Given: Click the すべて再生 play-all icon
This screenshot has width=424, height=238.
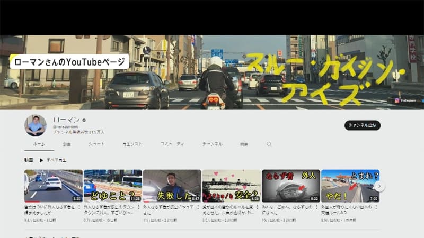Looking at the screenshot, I should [x=41, y=160].
